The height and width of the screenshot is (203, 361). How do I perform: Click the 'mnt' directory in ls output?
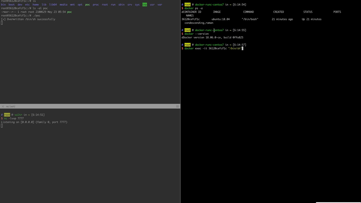(x=72, y=5)
